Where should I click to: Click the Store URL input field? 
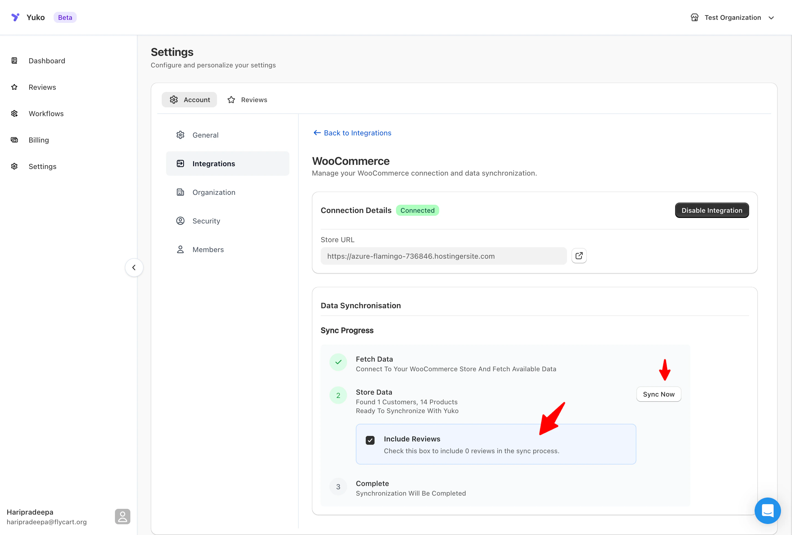click(443, 256)
